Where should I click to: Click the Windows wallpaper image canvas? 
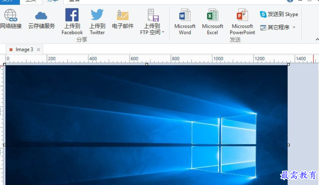(146, 125)
